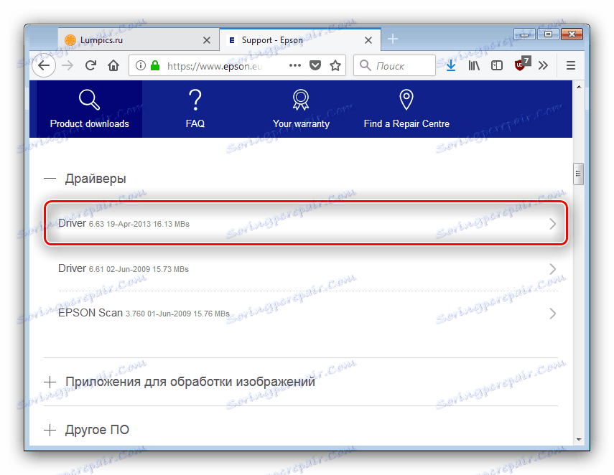
Task: Click the scrollbar down arrow
Action: [x=578, y=439]
